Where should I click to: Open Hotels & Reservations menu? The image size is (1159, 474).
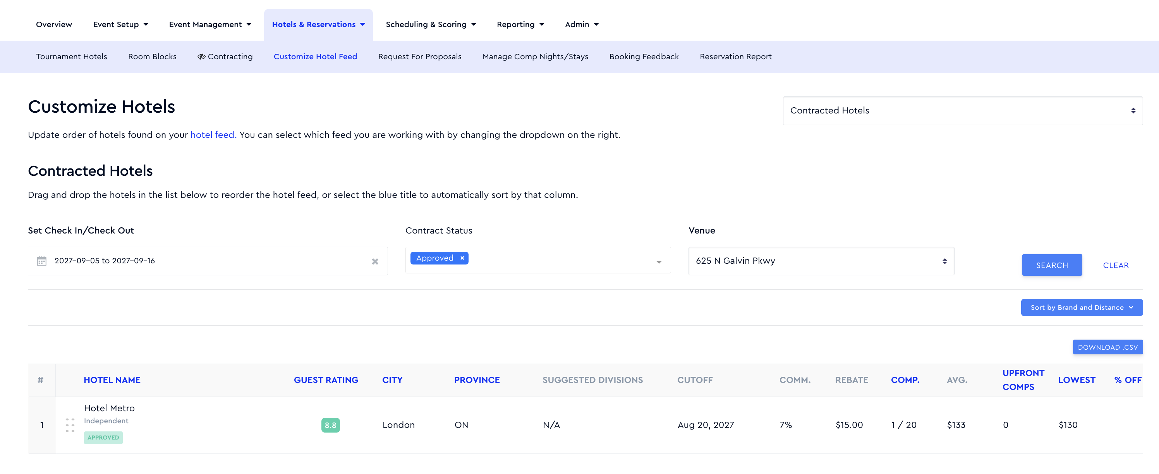(x=319, y=24)
